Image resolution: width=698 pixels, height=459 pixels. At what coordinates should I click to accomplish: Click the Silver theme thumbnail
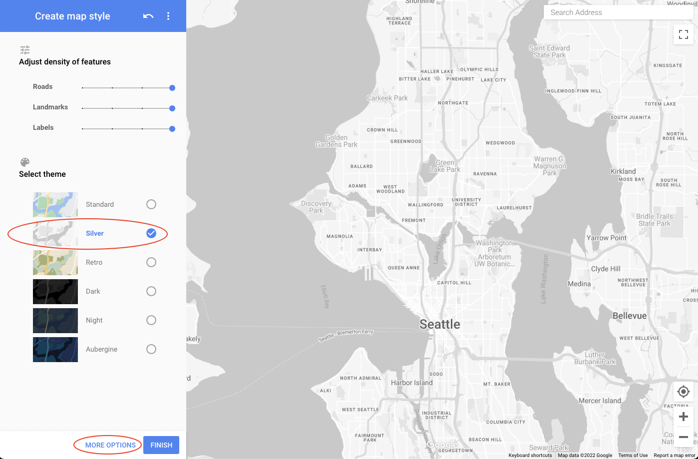55,234
